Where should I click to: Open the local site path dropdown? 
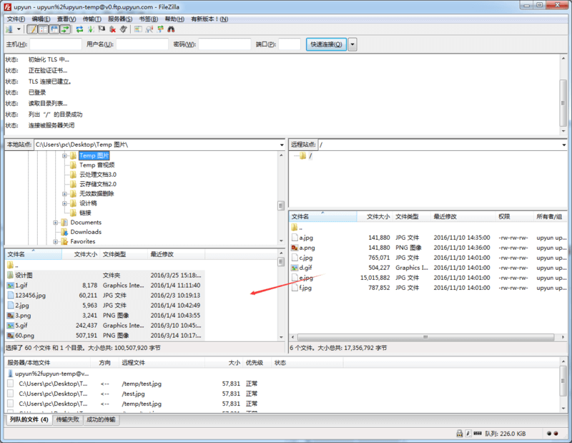pyautogui.click(x=281, y=145)
